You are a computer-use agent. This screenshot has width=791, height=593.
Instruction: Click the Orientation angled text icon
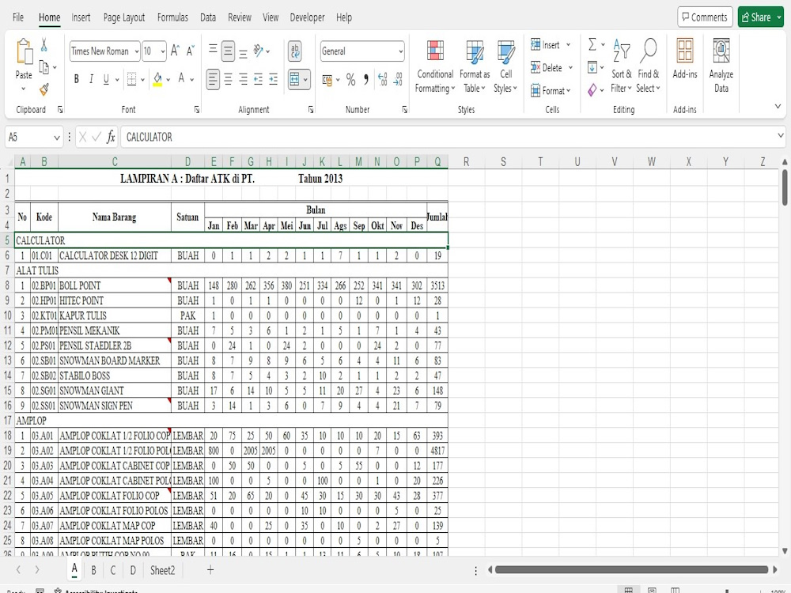pos(259,51)
